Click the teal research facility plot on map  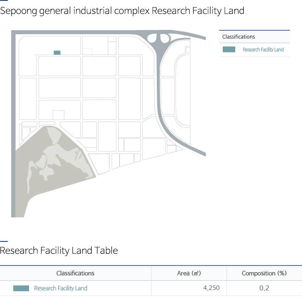[57, 53]
